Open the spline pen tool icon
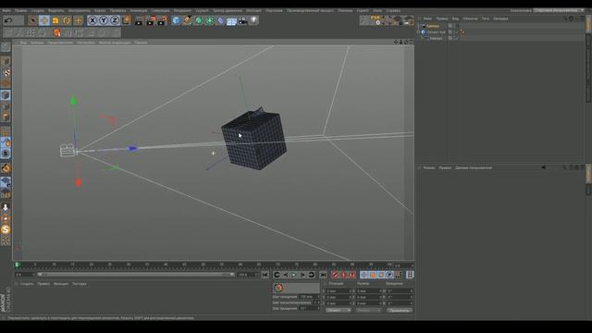This screenshot has height=333, width=592. click(187, 20)
